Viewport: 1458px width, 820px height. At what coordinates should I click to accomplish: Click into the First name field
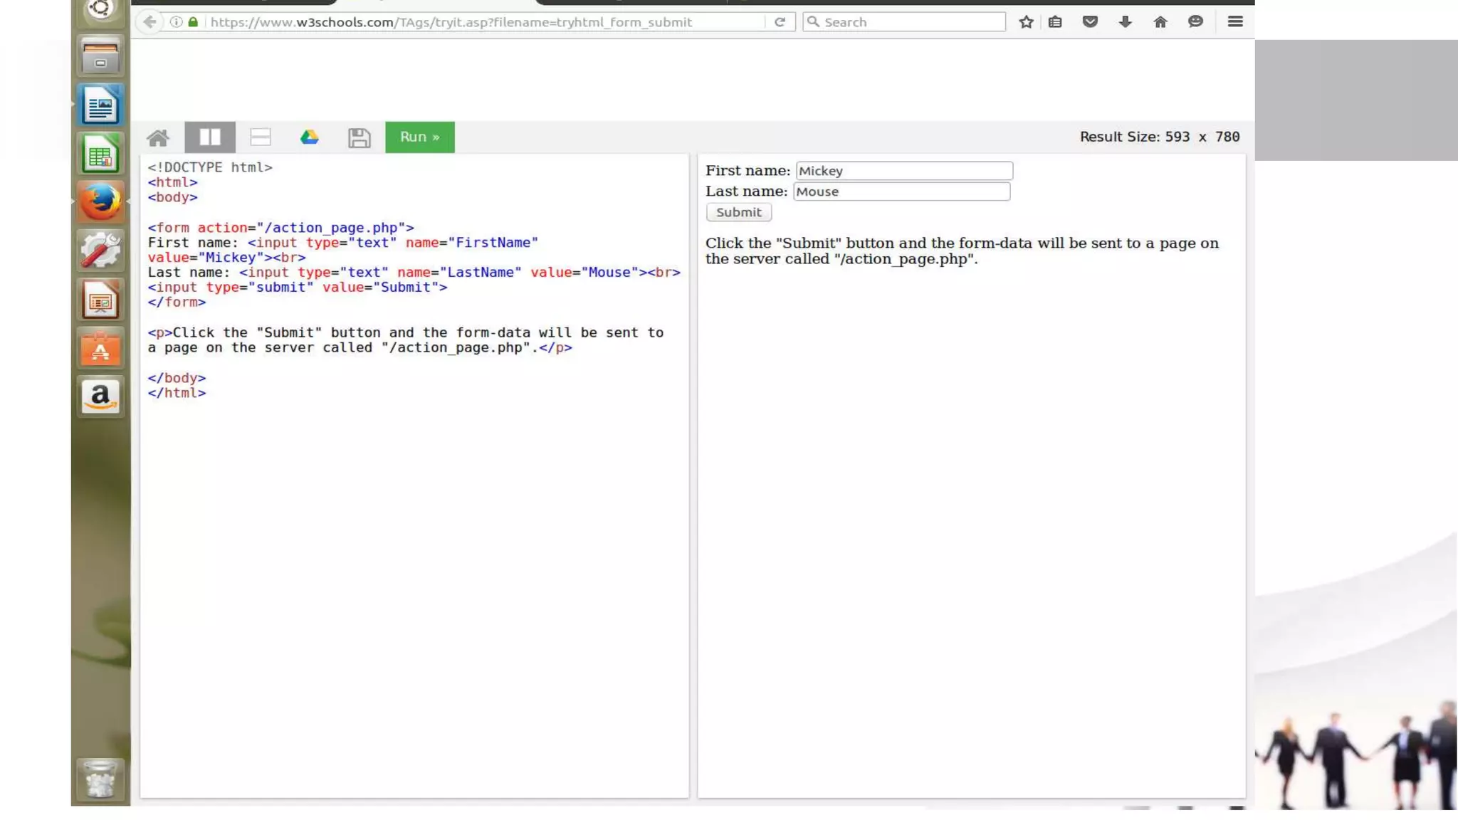pos(903,171)
